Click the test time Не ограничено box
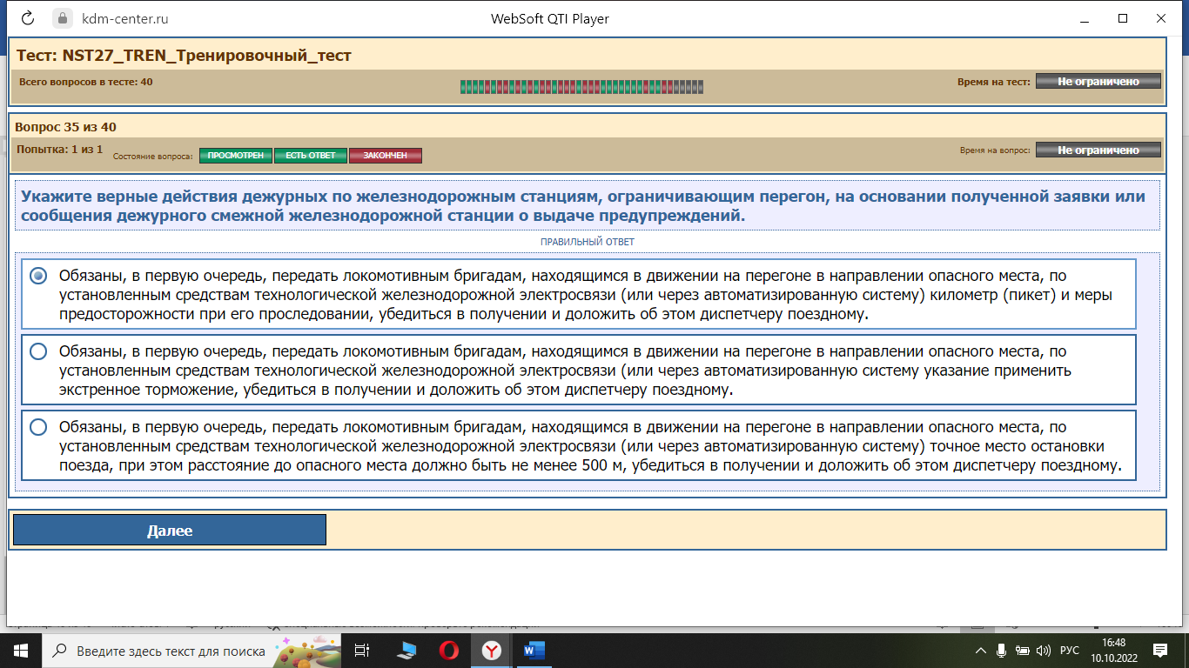Viewport: 1189px width, 668px height. (1098, 81)
